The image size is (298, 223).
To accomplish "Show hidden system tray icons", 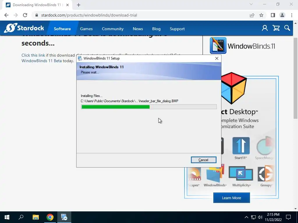I will [246, 217].
